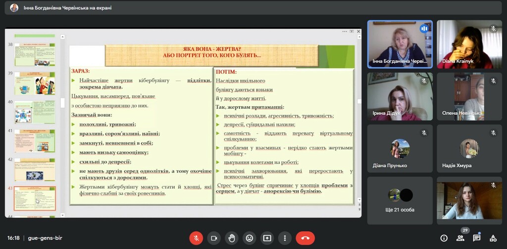Screen dimensions: 507x249
Task: Unmute the microphone in the call bar
Action: (x=196, y=238)
